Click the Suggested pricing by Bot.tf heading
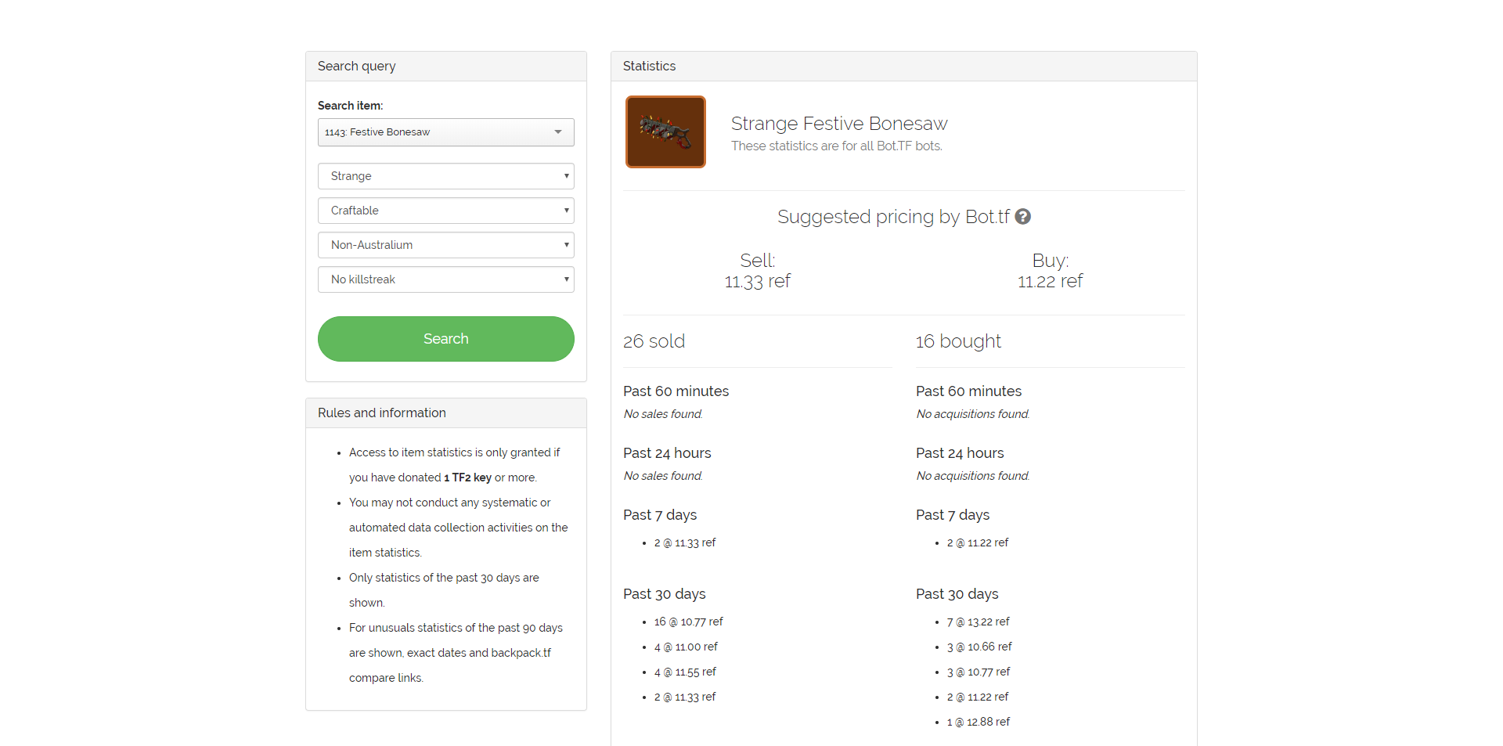The width and height of the screenshot is (1503, 746). point(893,217)
